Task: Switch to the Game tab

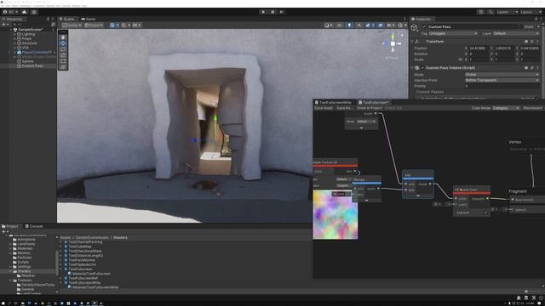Action: point(89,19)
